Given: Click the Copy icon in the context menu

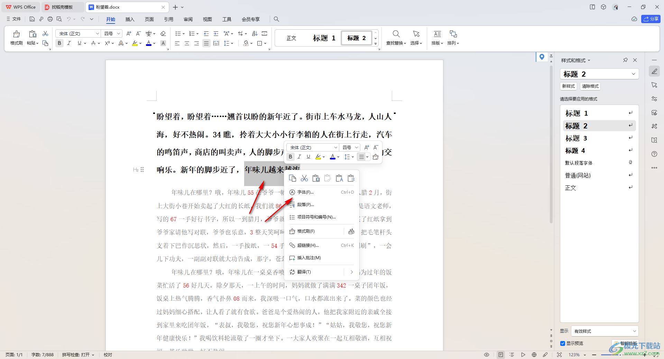Looking at the screenshot, I should (293, 178).
